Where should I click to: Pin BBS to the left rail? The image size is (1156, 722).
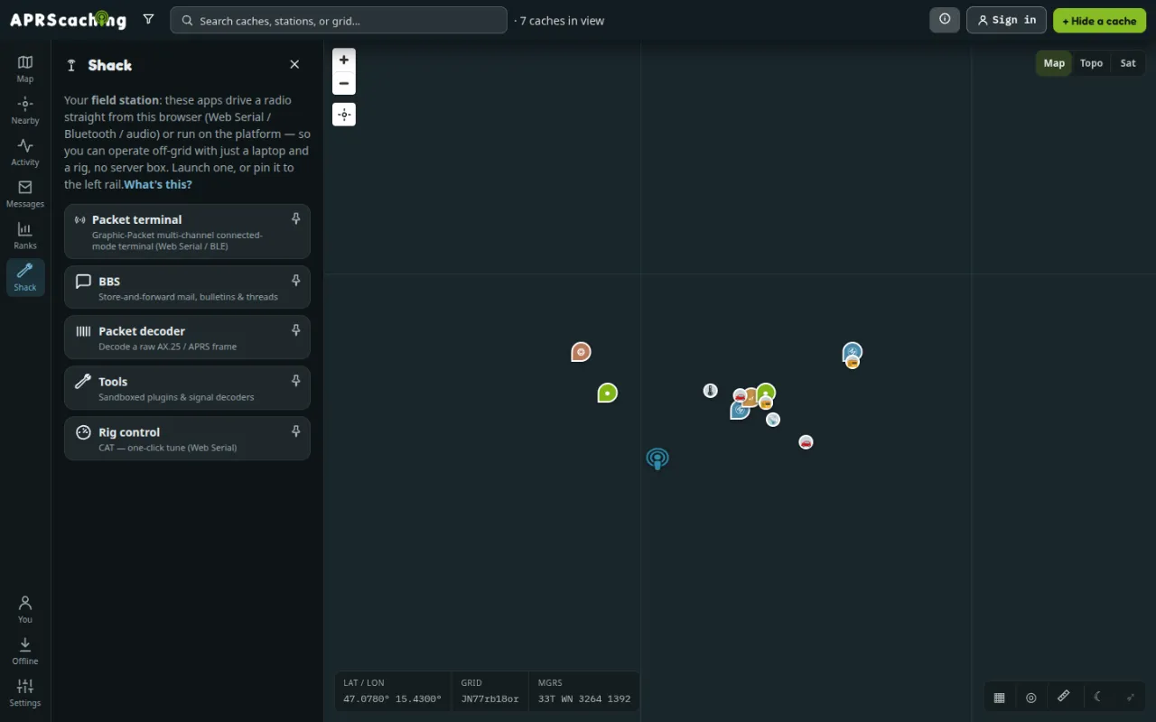click(x=295, y=281)
